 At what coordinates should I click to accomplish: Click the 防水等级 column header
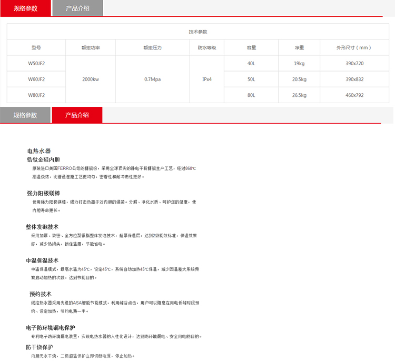pyautogui.click(x=207, y=47)
